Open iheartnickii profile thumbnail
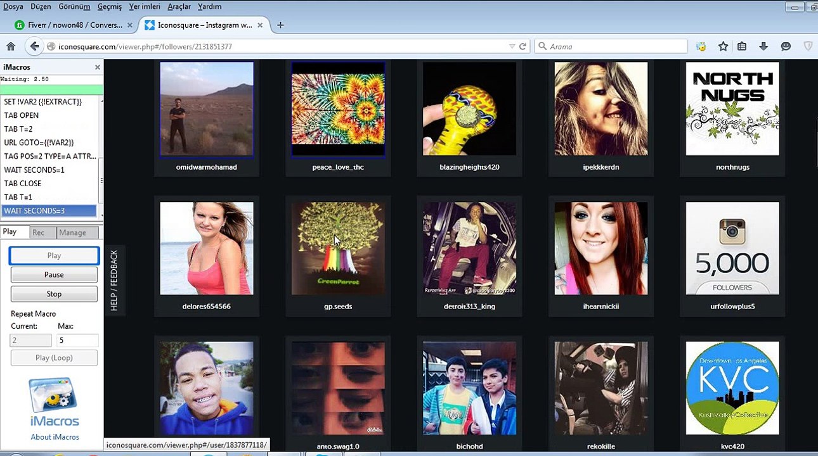 point(601,248)
